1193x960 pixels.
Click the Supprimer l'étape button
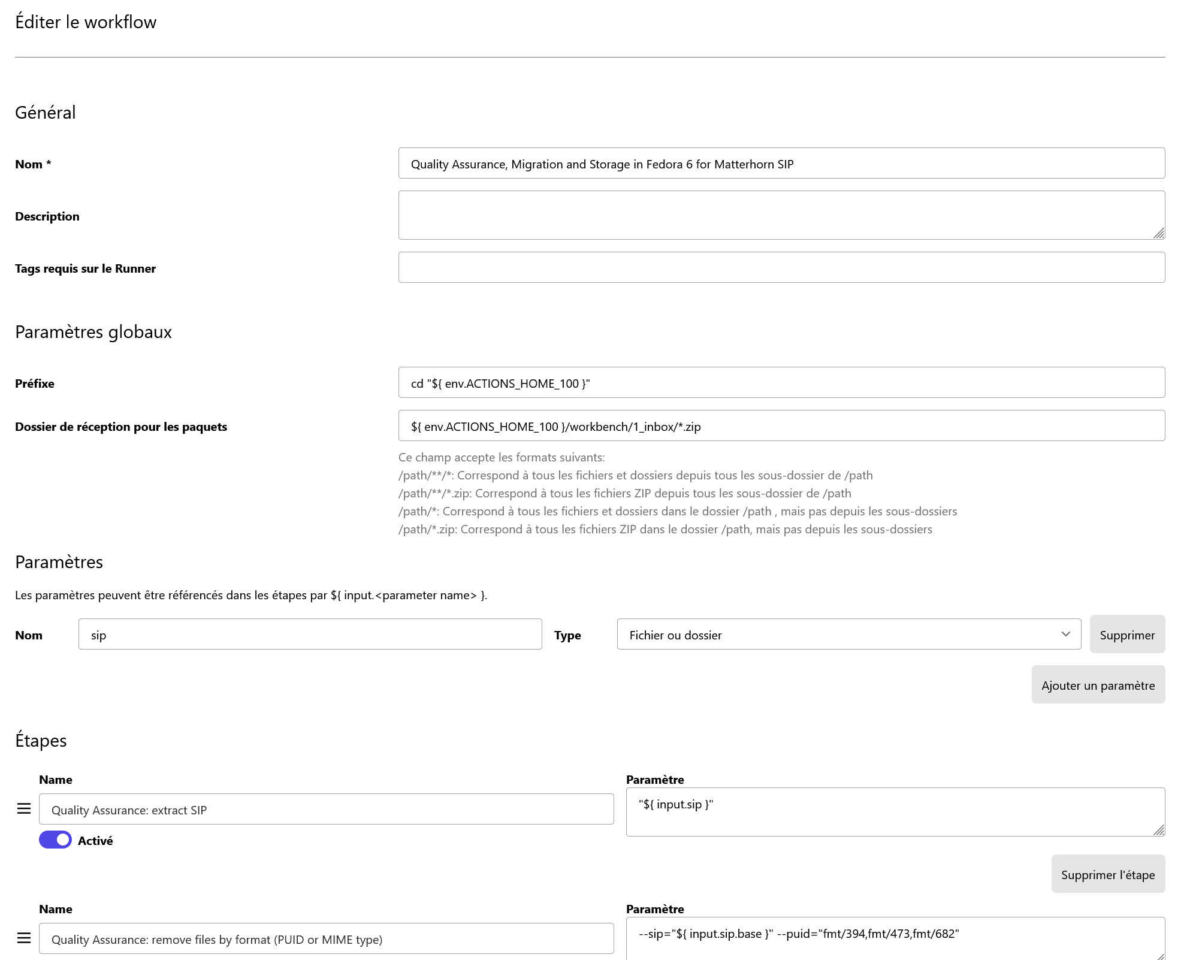[x=1107, y=874]
